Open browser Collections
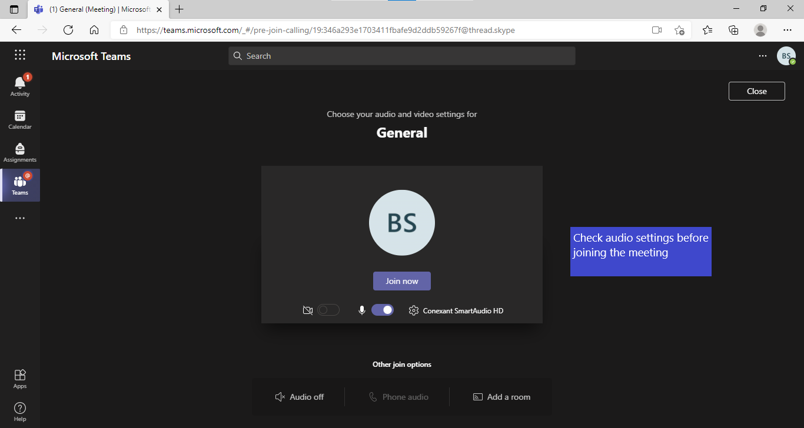This screenshot has height=428, width=804. (x=733, y=30)
